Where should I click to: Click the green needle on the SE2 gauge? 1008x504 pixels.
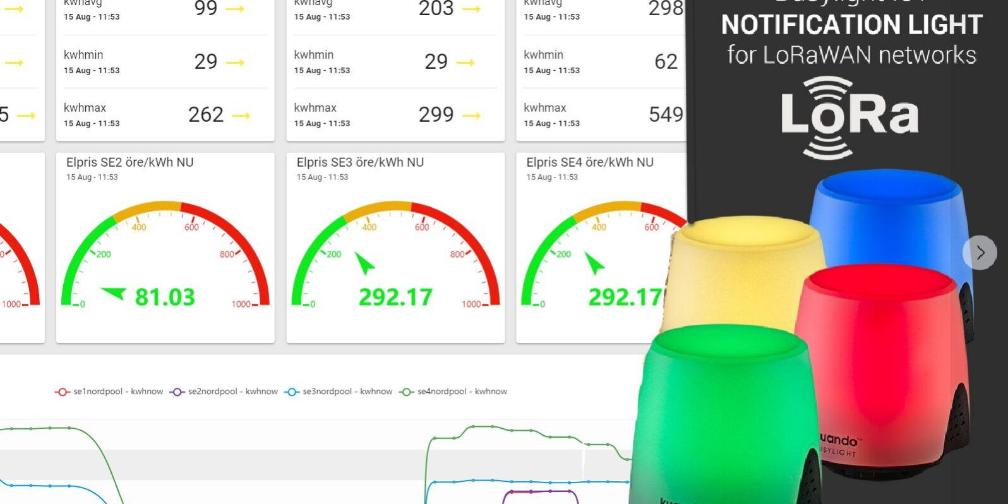pyautogui.click(x=114, y=293)
